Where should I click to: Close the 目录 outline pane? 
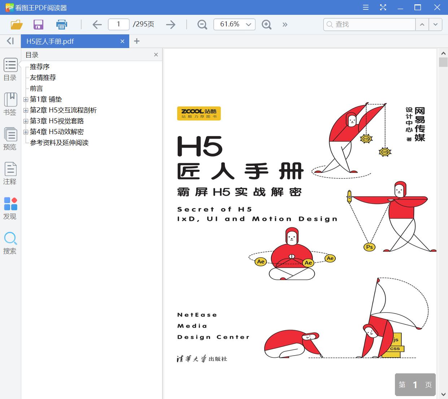(x=156, y=55)
